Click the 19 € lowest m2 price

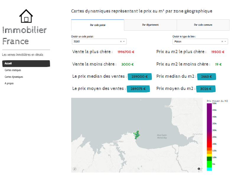(x=218, y=64)
